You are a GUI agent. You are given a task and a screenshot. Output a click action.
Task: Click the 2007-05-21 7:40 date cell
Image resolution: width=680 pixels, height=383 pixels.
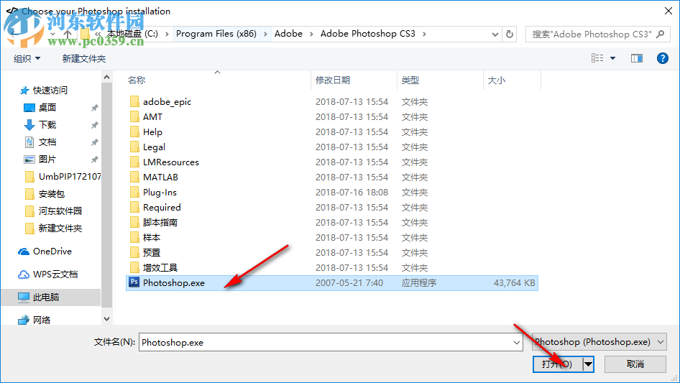pyautogui.click(x=349, y=283)
